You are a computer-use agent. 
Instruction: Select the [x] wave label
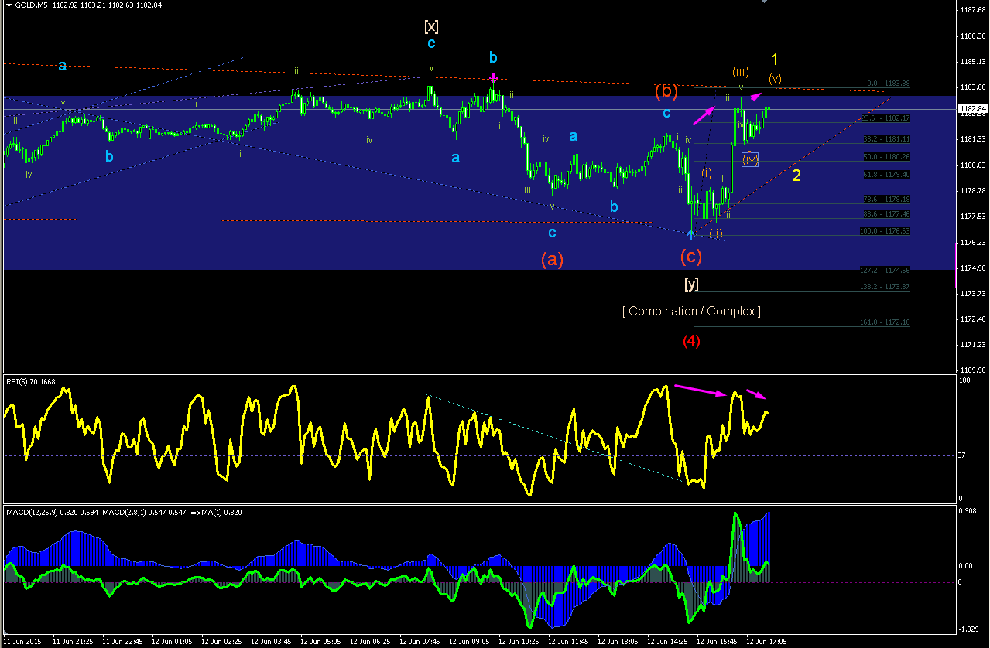(431, 26)
